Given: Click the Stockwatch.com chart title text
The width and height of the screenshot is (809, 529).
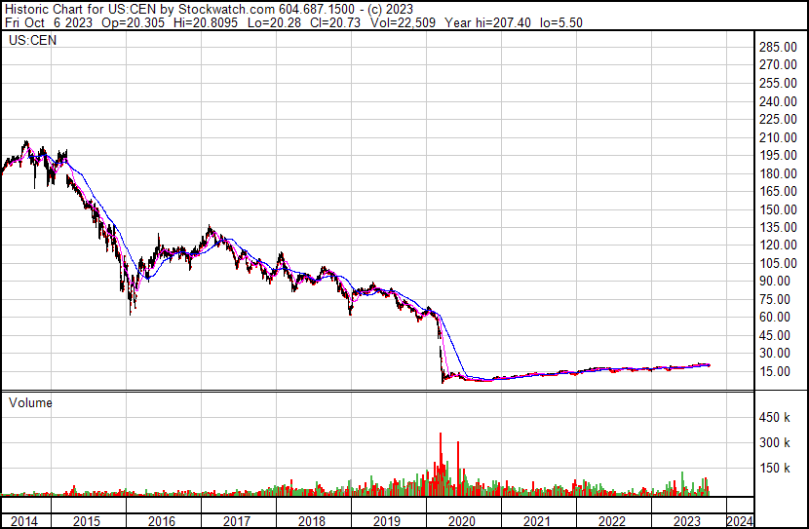Looking at the screenshot, I should coord(226,10).
